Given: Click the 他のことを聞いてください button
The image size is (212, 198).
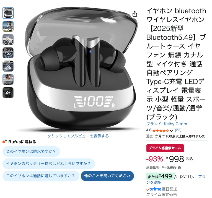Looking at the screenshot, I should click(x=107, y=176).
